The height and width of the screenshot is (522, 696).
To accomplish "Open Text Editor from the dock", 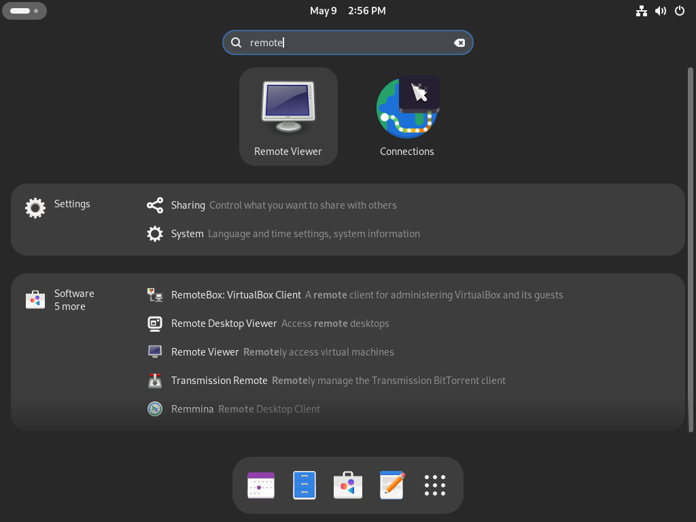I will click(x=391, y=485).
